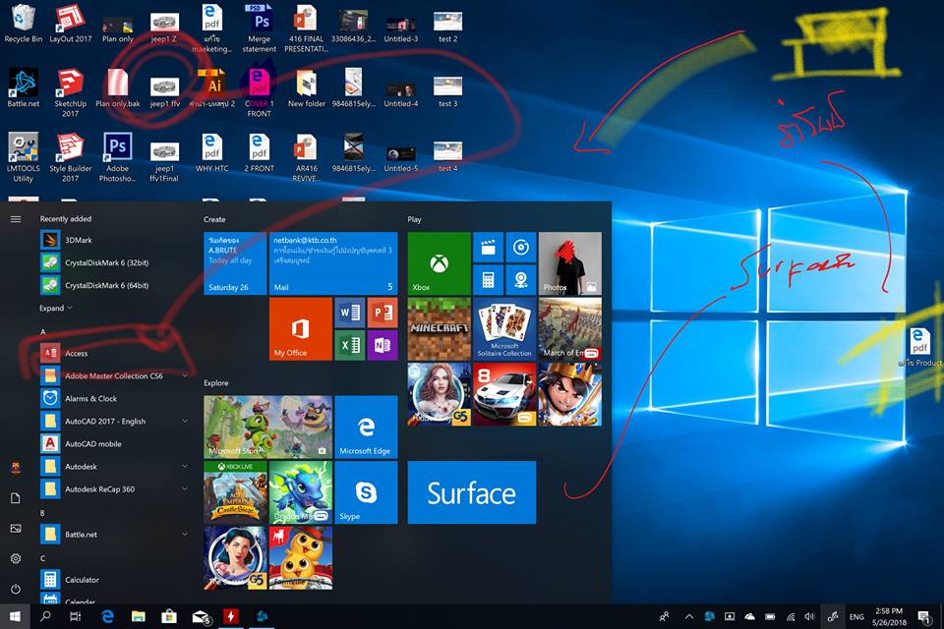The height and width of the screenshot is (629, 944).
Task: Open File Explorer from the taskbar
Action: click(139, 616)
